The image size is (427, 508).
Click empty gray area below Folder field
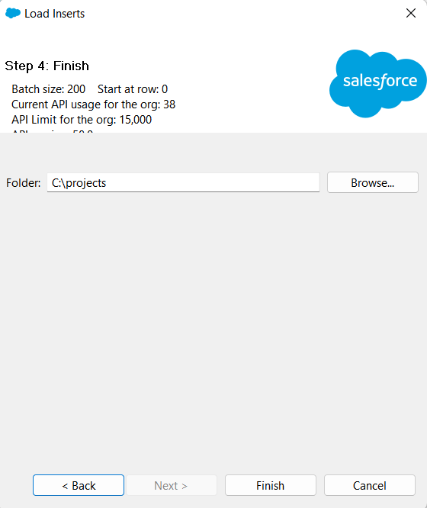(213, 324)
